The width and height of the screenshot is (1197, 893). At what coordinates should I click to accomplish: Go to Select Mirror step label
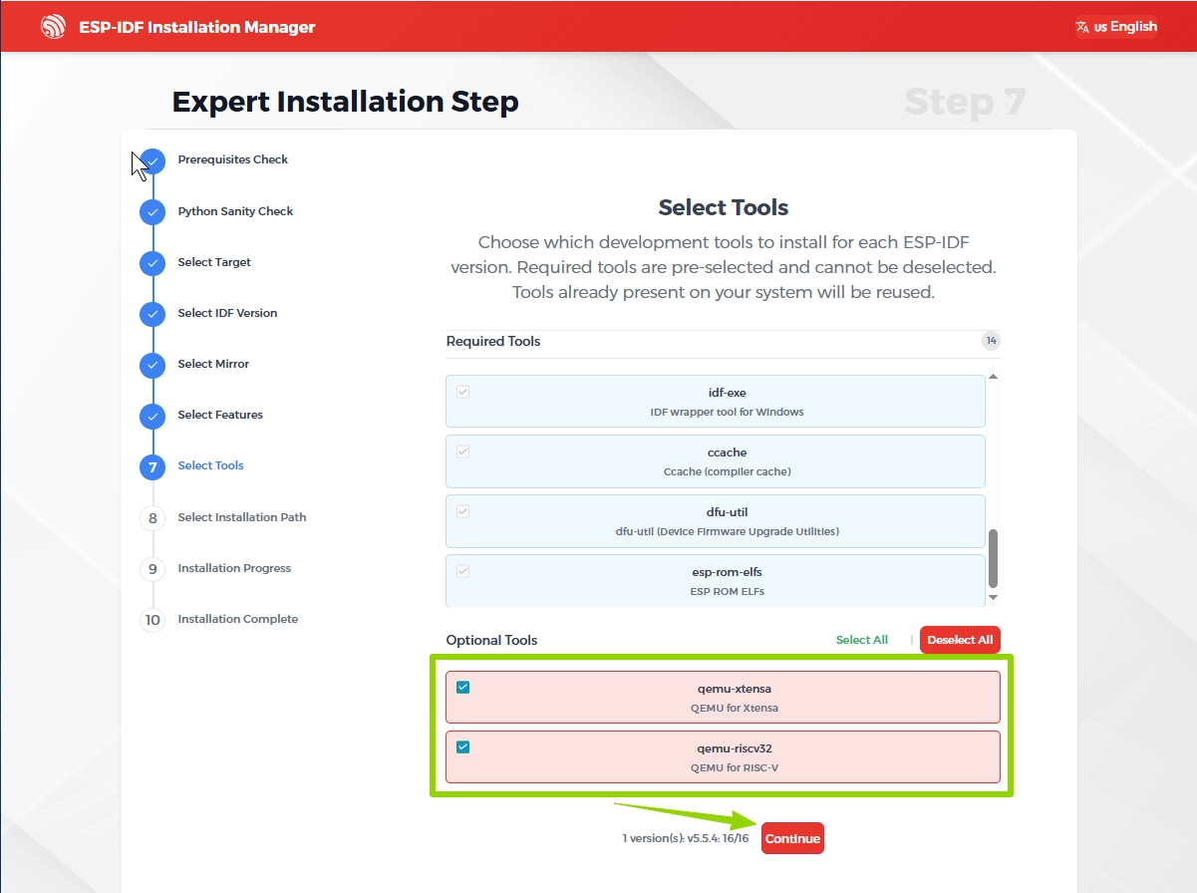click(x=213, y=364)
